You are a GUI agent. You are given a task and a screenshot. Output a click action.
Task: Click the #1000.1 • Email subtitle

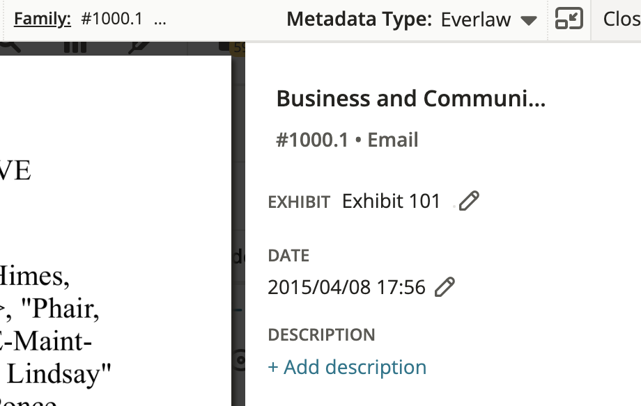pos(347,140)
